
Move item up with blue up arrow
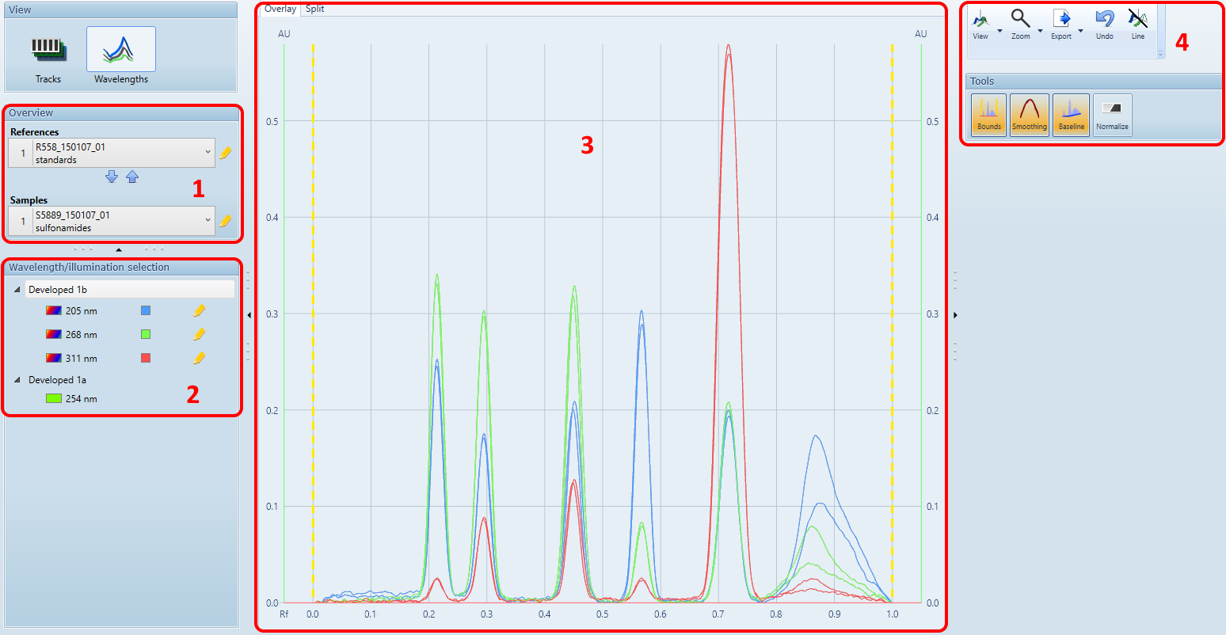[x=132, y=177]
